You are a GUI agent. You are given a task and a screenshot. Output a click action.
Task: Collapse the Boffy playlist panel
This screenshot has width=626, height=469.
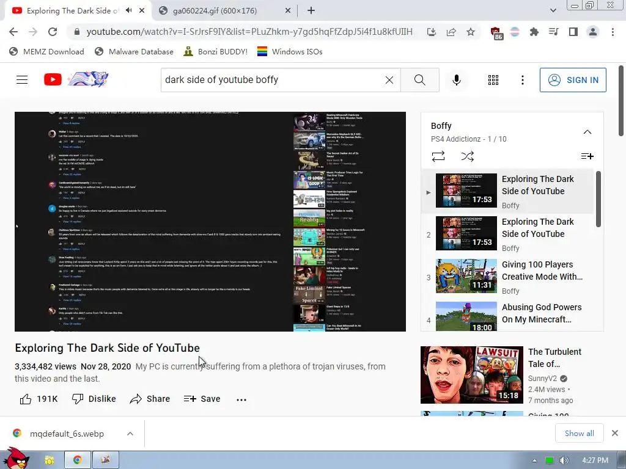[587, 132]
